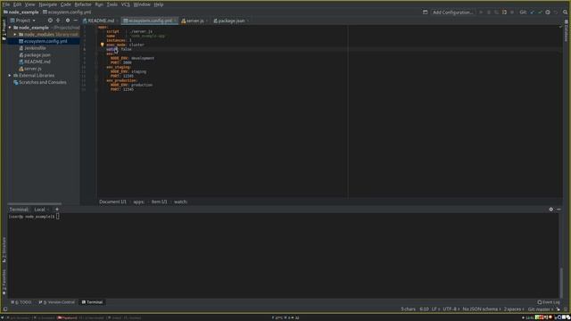
Task: Open the Tools menu
Action: [x=112, y=4]
